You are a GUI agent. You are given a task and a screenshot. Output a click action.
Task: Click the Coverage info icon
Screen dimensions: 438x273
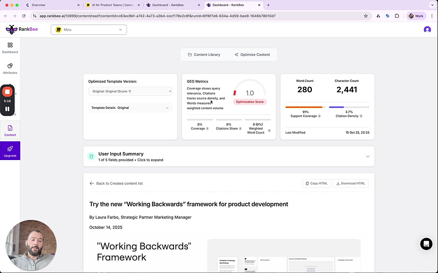207,129
